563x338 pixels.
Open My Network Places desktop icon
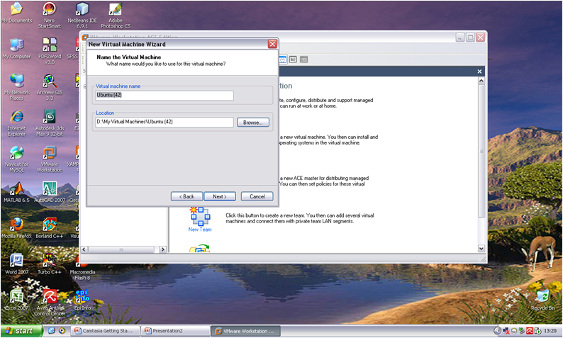[16, 87]
